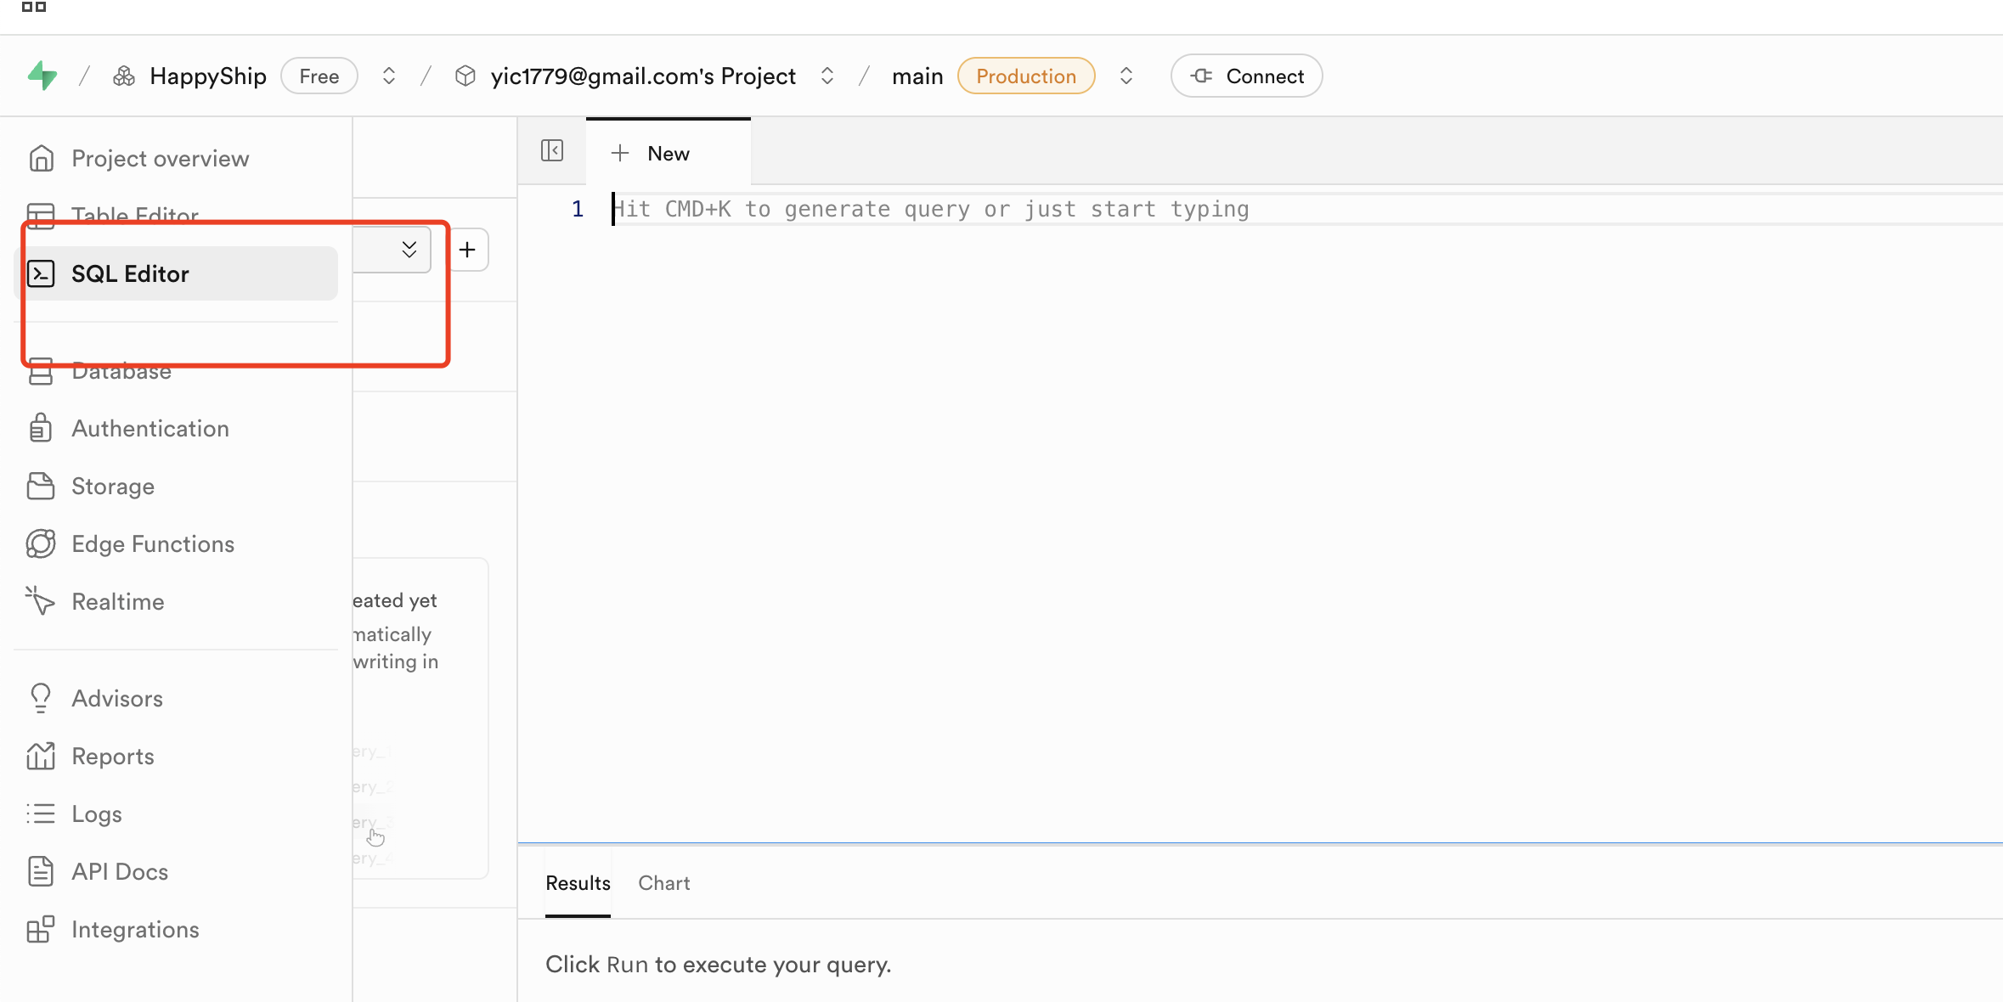Click the main branch name
This screenshot has height=1002, width=2003.
(x=917, y=76)
